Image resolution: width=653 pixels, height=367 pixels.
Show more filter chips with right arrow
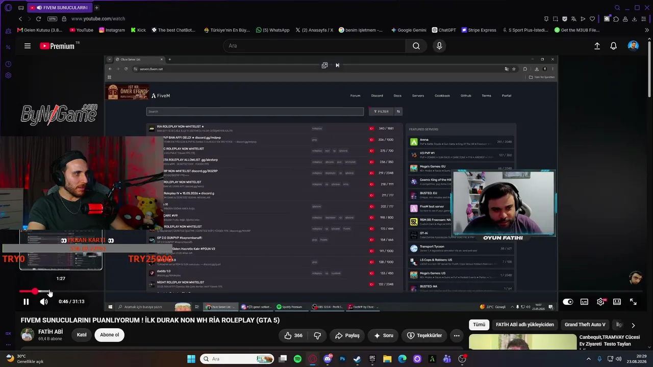click(x=633, y=325)
